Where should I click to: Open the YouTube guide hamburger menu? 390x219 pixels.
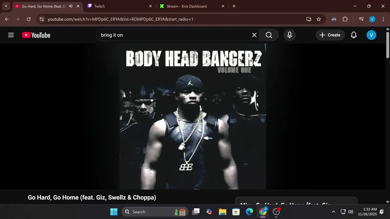pos(11,35)
